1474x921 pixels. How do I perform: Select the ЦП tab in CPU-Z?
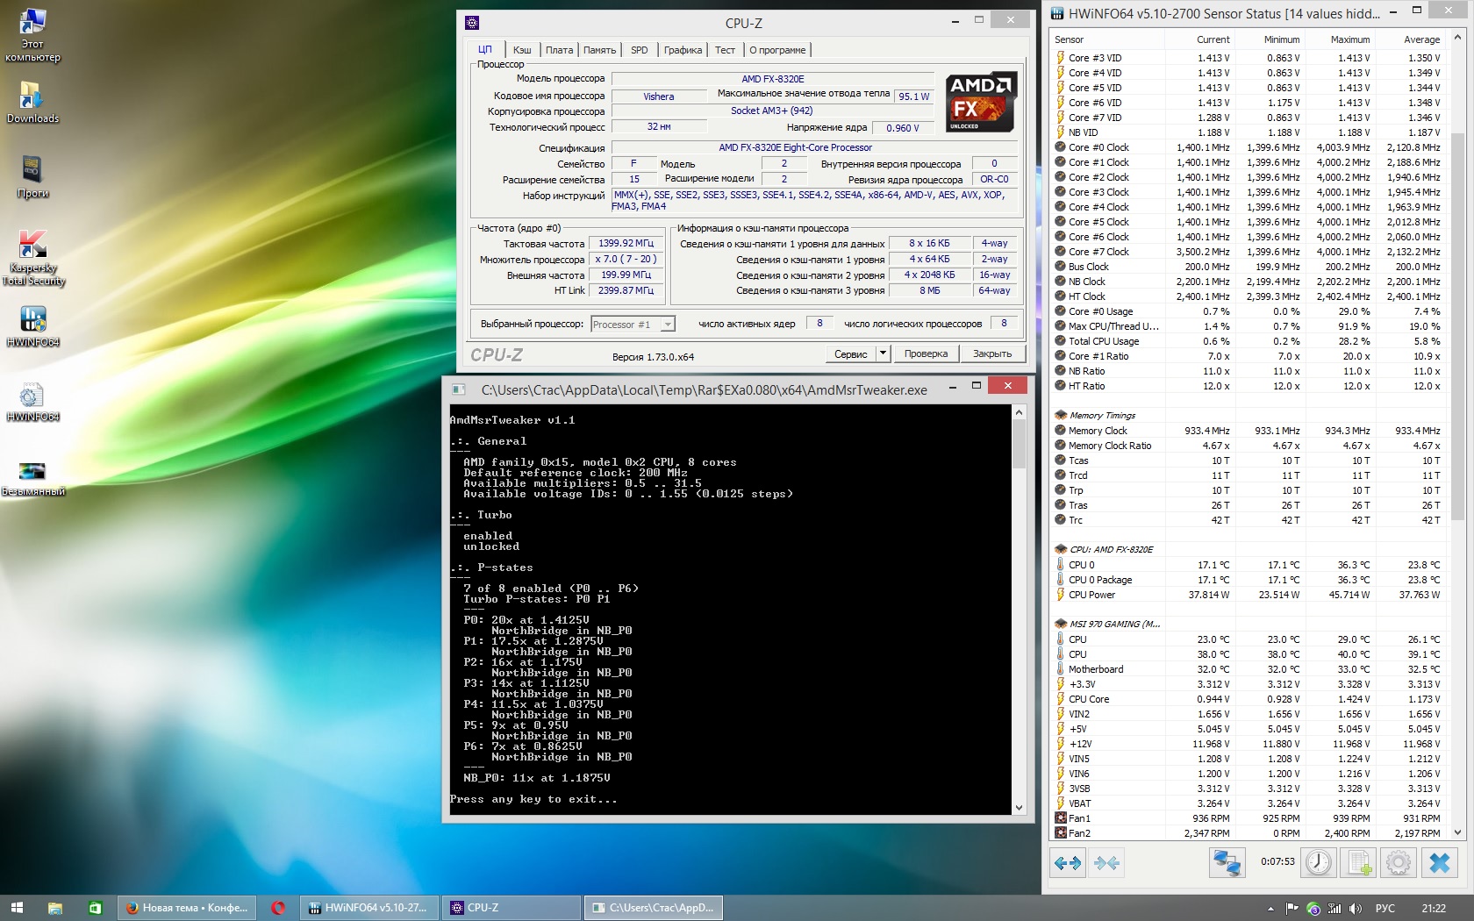(x=485, y=49)
